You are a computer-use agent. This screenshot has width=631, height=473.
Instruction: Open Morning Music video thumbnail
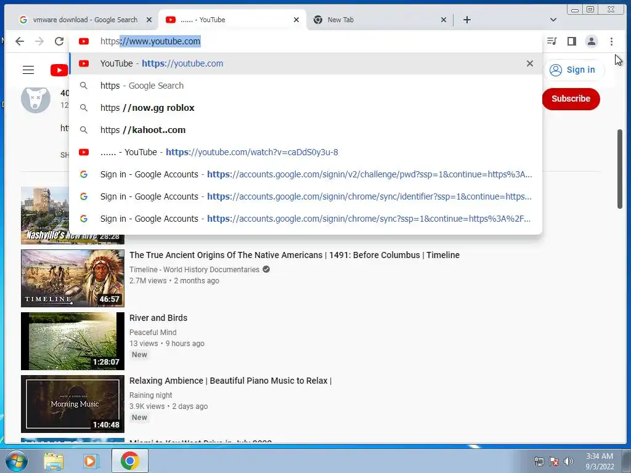coord(73,404)
